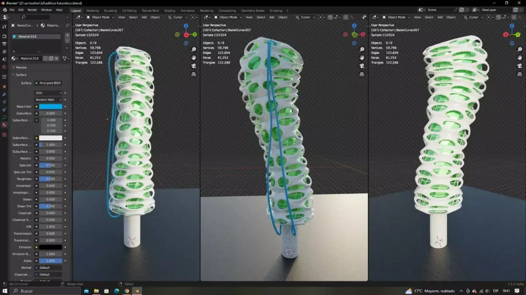The width and height of the screenshot is (526, 295).
Task: Unlink Material.016 with the X icon
Action: pyautogui.click(x=57, y=58)
